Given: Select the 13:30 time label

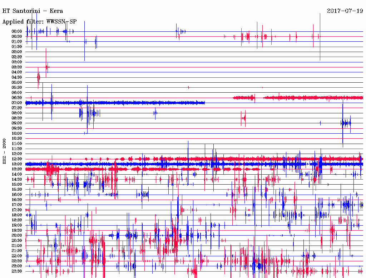Looking at the screenshot, I should (x=17, y=169).
